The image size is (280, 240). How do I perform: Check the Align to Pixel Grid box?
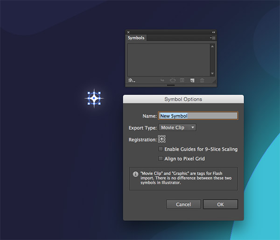click(161, 159)
